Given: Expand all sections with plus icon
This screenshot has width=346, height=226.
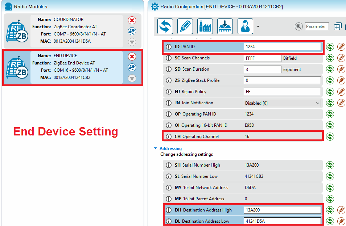Looking at the screenshot, I should (x=338, y=26).
